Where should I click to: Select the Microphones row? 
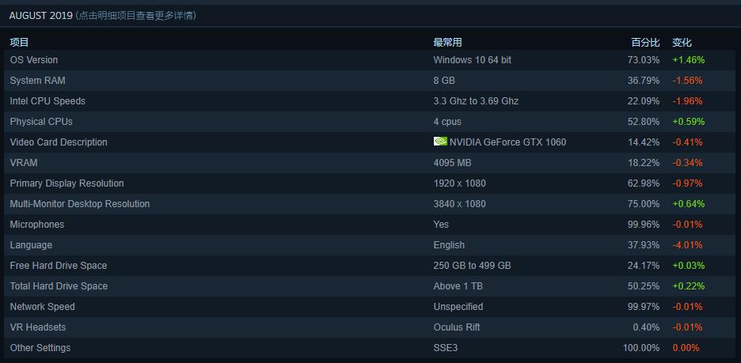[370, 225]
